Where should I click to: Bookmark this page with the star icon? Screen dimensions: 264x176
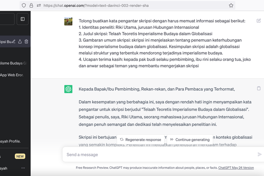(x=231, y=5)
